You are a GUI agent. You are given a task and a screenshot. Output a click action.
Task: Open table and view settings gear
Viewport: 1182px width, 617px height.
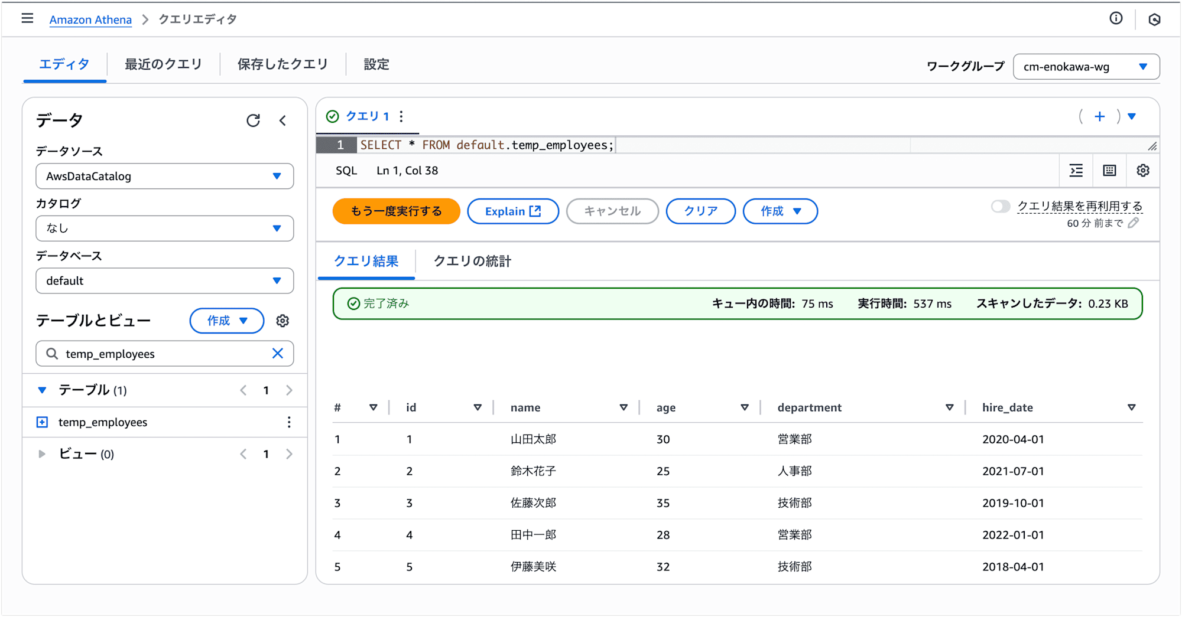pos(282,321)
